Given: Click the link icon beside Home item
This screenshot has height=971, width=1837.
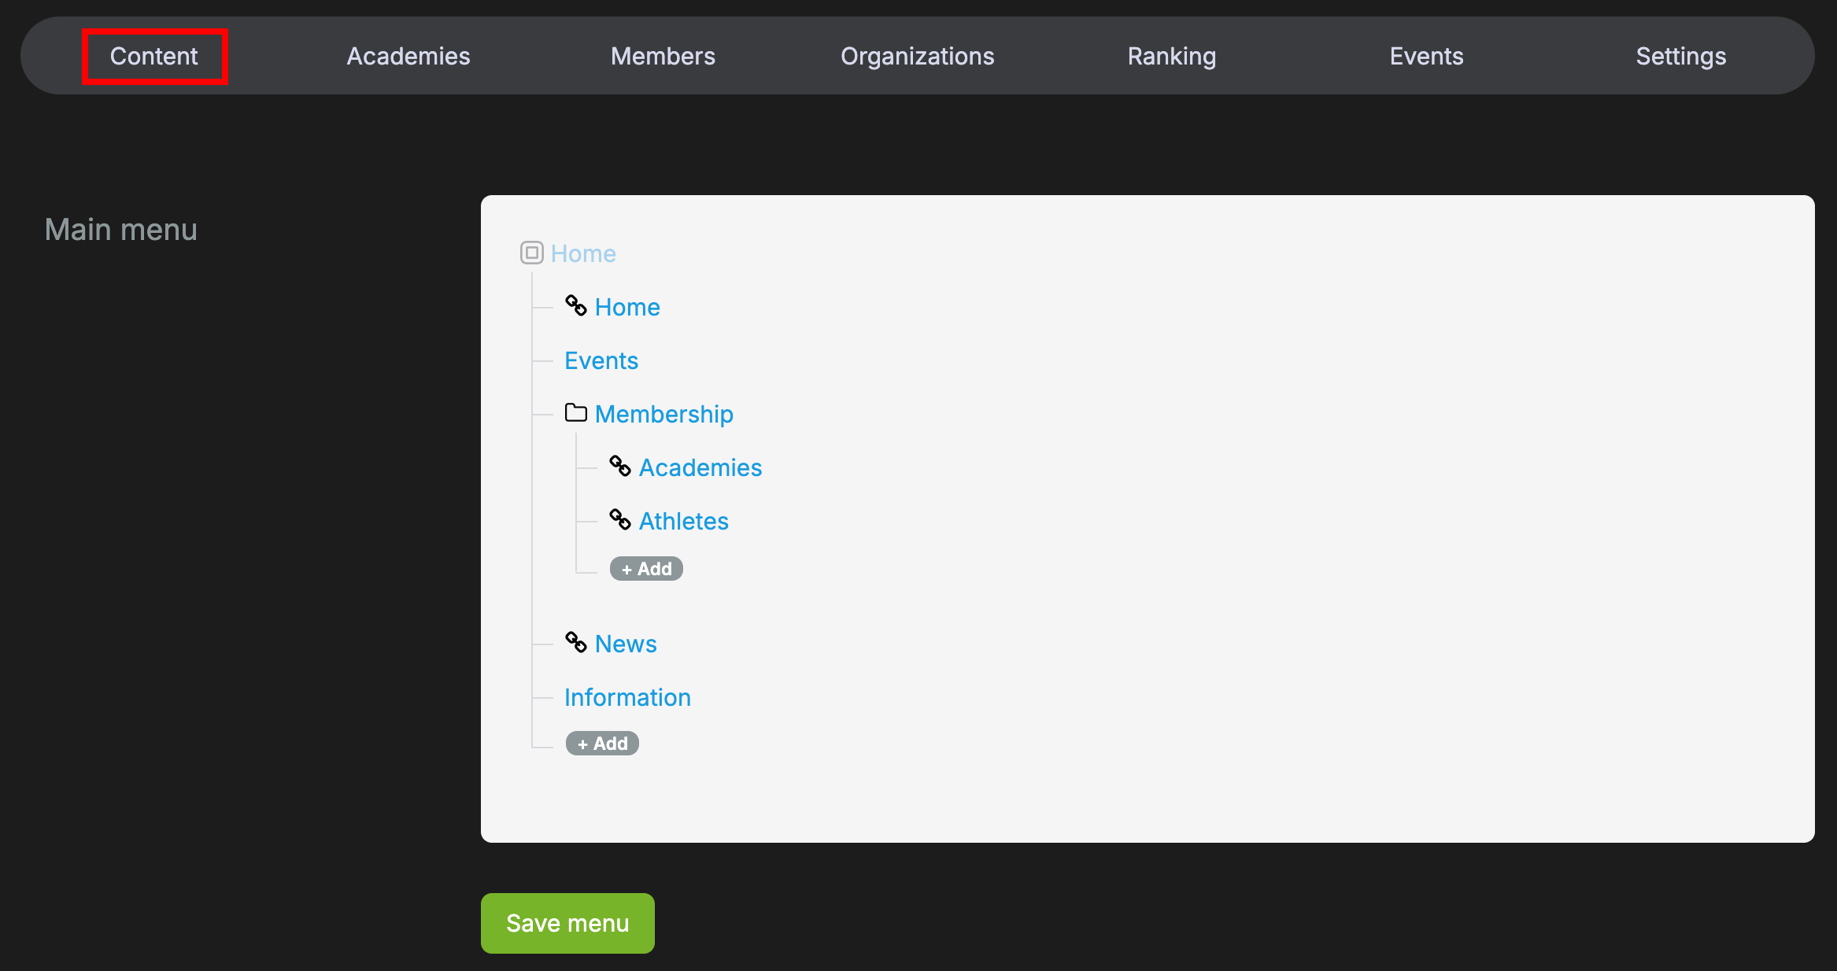Looking at the screenshot, I should coord(576,306).
